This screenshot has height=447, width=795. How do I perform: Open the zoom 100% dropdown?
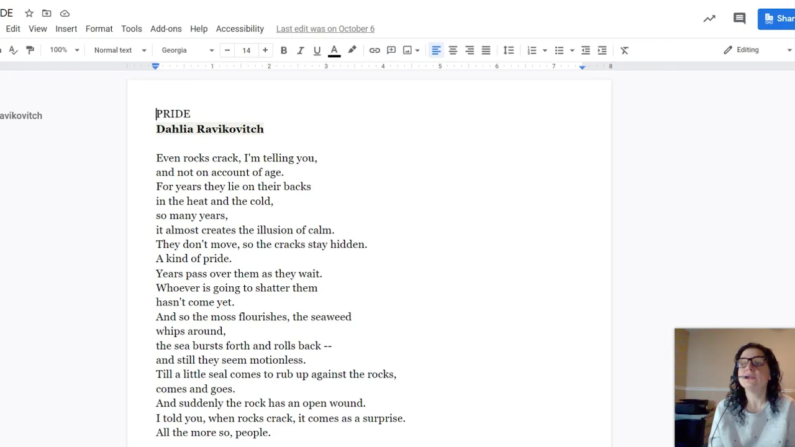64,50
